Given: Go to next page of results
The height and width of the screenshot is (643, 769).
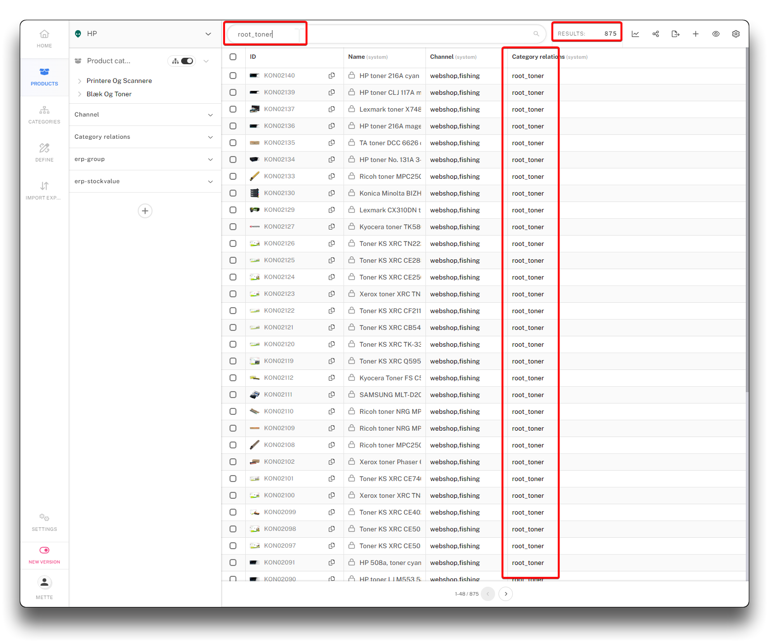Looking at the screenshot, I should tap(505, 594).
